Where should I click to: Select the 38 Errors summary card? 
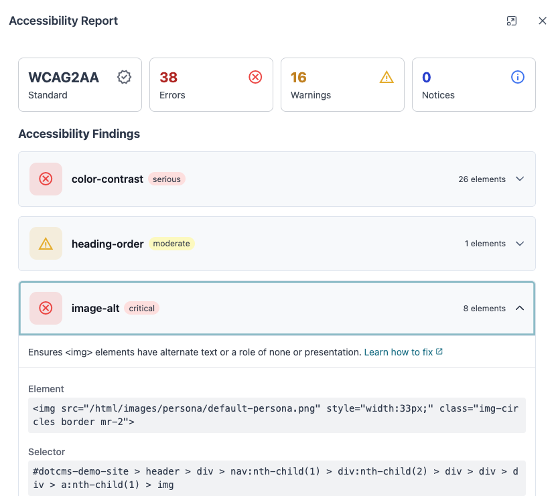point(212,84)
